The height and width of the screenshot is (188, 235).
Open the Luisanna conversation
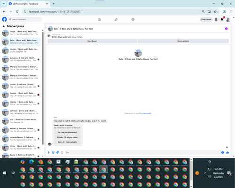21,59
